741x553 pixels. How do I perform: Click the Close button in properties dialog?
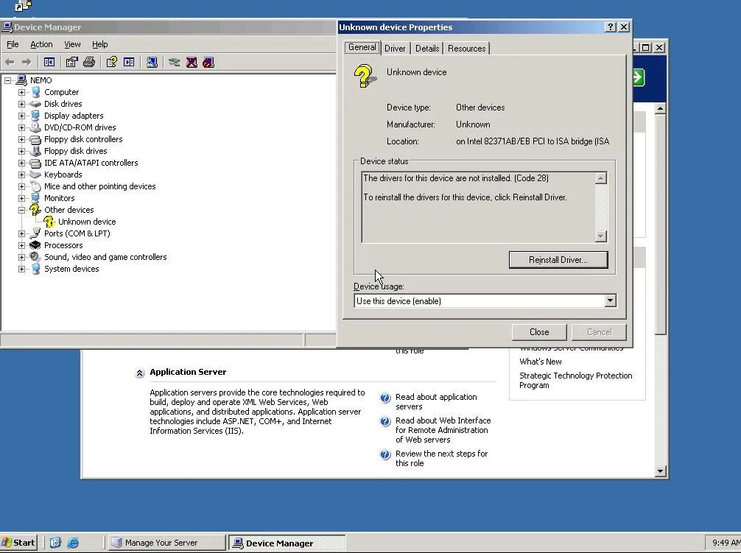pyautogui.click(x=539, y=332)
